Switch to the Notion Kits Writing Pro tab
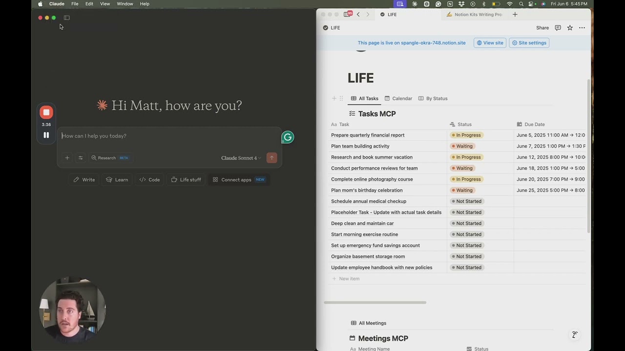The height and width of the screenshot is (351, 625). [474, 15]
